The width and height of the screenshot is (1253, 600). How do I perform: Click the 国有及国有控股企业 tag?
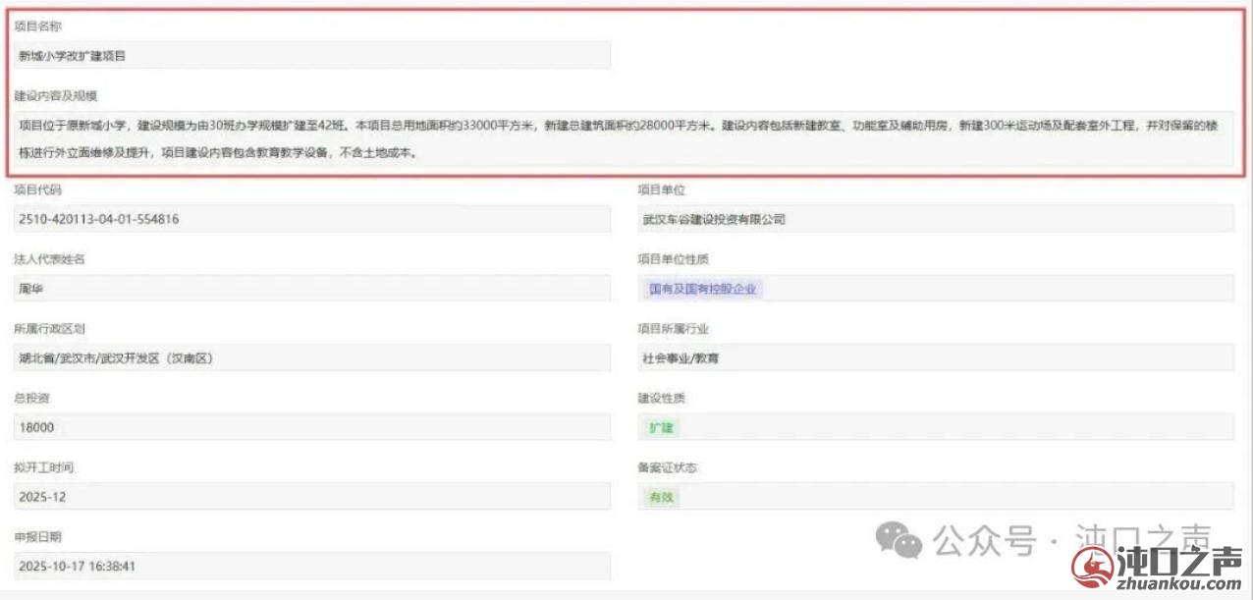705,289
